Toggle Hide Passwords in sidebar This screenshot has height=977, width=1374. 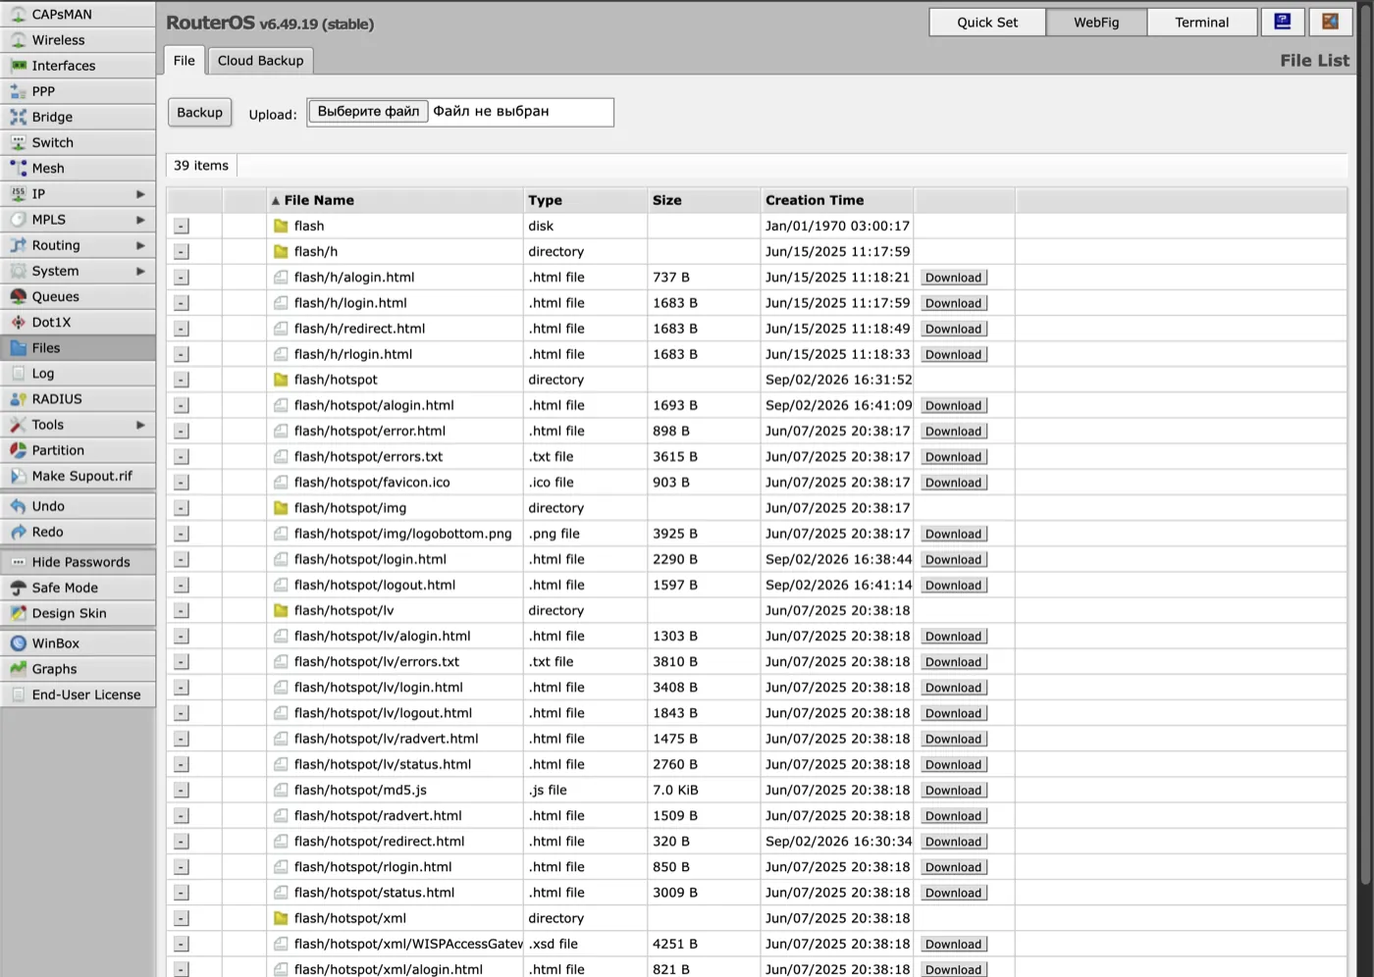78,562
